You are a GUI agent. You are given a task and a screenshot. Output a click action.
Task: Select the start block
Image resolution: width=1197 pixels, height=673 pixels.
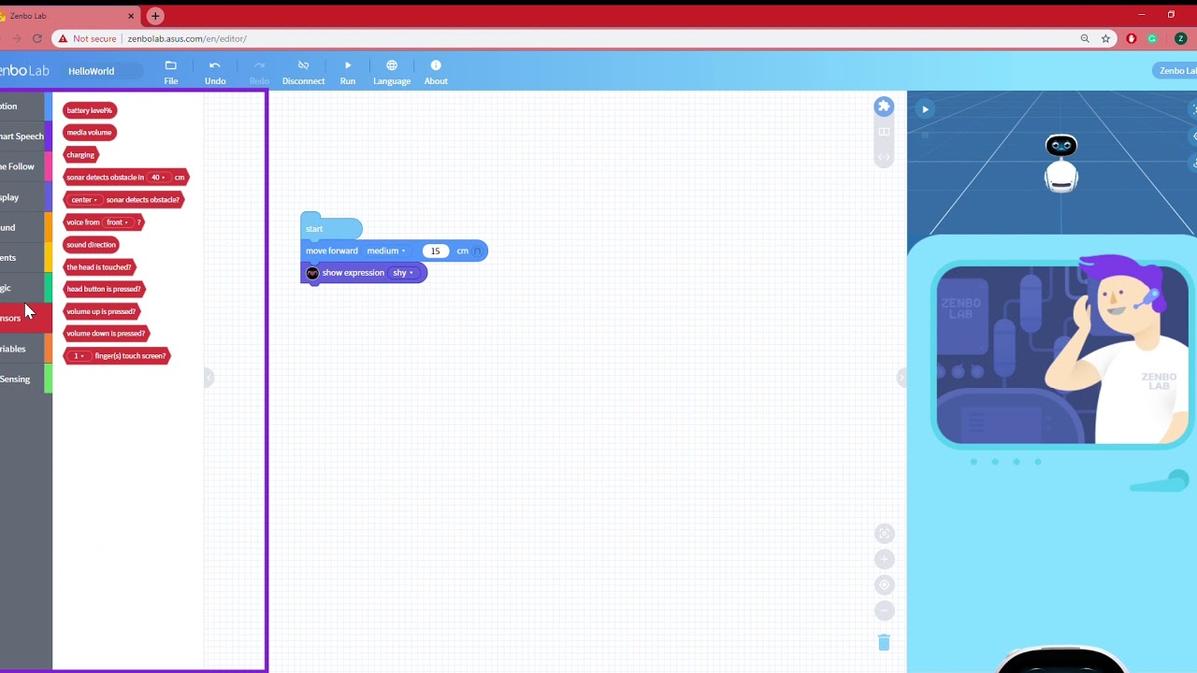331,228
